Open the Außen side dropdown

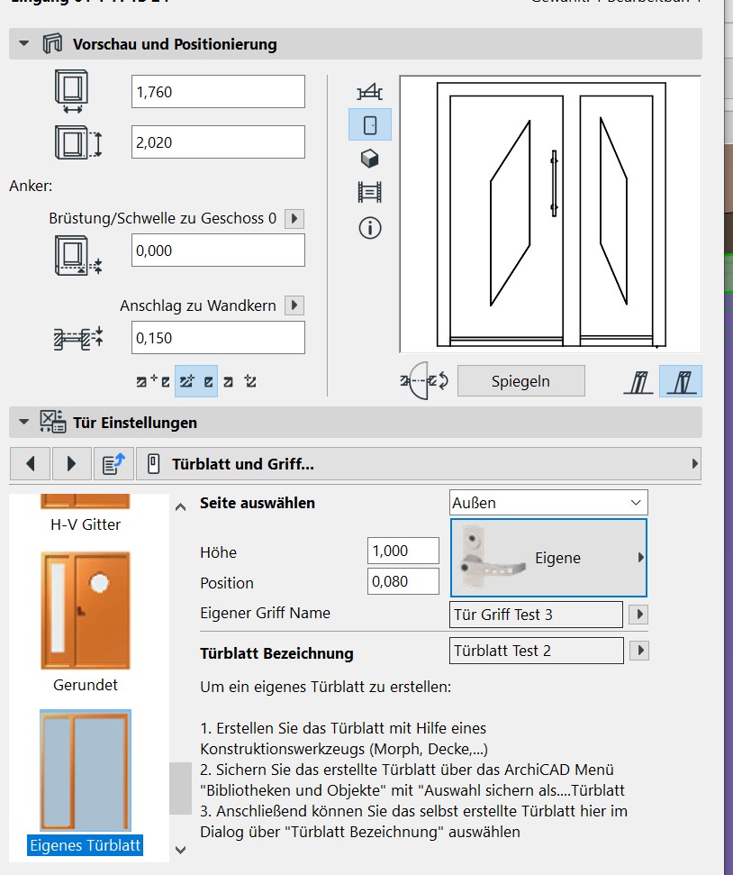(547, 503)
